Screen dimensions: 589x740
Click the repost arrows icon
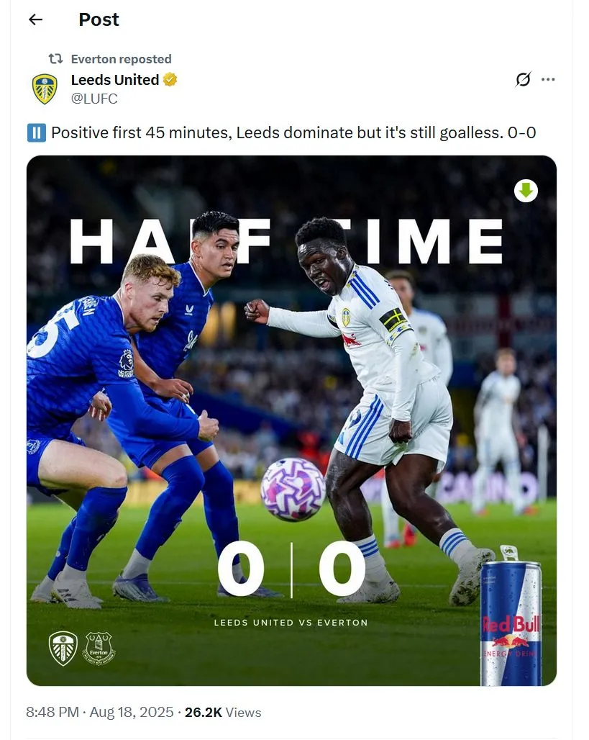pyautogui.click(x=55, y=59)
